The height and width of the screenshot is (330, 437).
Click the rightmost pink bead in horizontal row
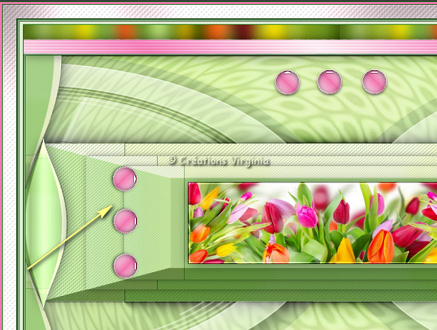click(x=374, y=82)
